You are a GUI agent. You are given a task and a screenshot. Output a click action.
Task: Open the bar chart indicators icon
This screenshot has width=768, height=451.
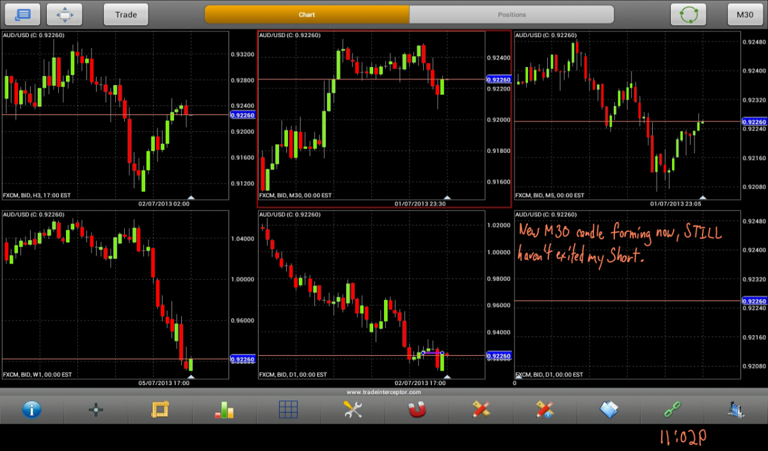click(224, 409)
